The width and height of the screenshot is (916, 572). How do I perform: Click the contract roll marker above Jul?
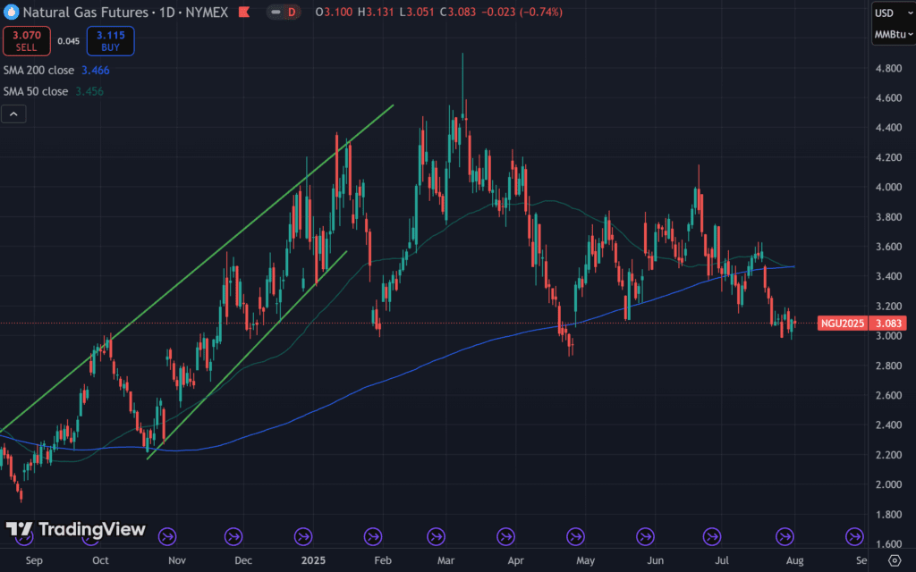[713, 536]
